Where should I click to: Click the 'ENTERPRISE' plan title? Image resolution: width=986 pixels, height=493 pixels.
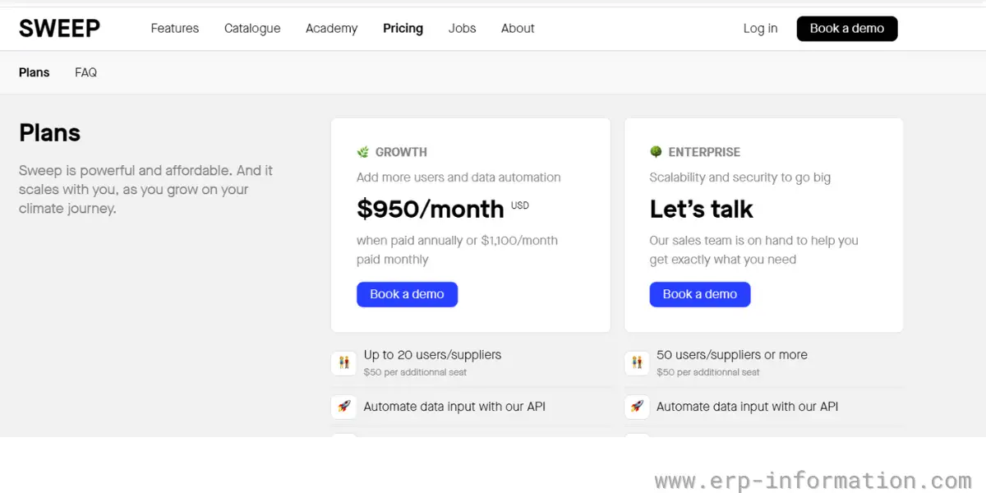(x=704, y=152)
